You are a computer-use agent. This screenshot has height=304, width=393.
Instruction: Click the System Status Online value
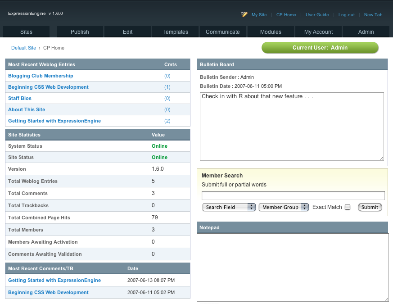point(159,146)
